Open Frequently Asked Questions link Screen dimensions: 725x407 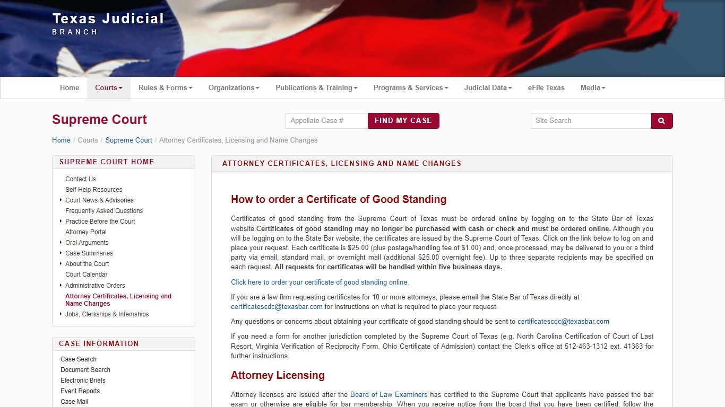pyautogui.click(x=104, y=211)
